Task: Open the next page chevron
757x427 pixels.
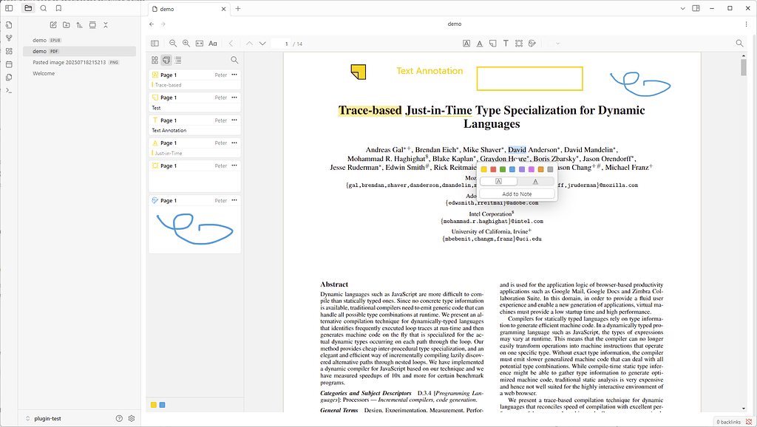Action: point(263,43)
